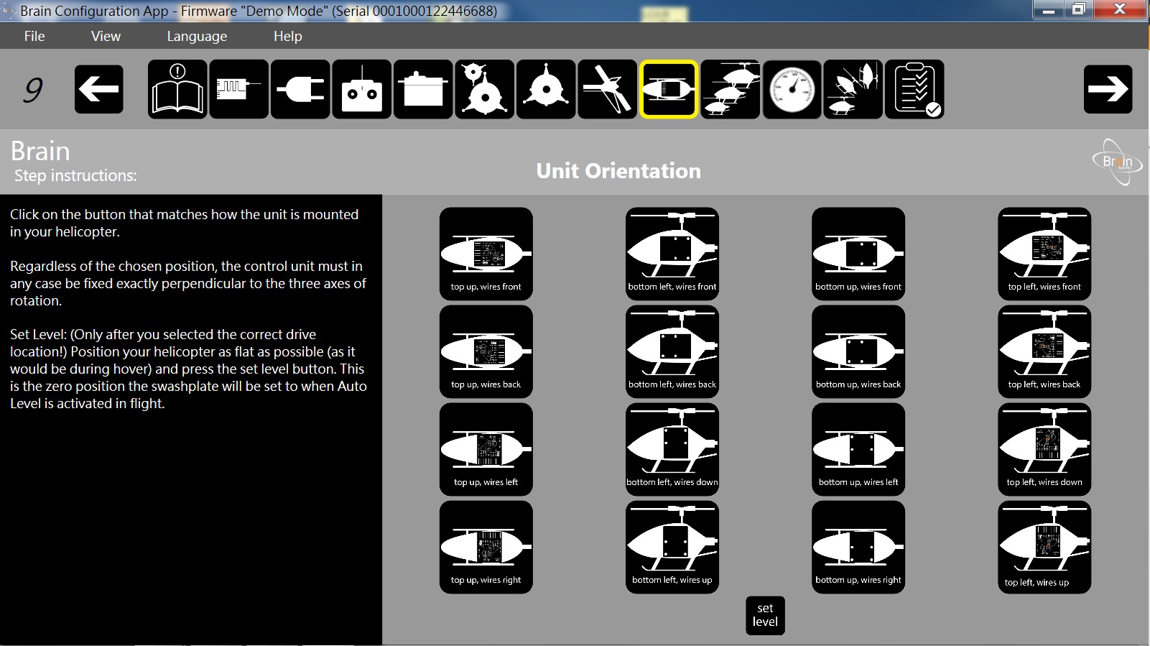Select 'bottom left, wires front' mounting
The height and width of the screenshot is (646, 1150).
[x=672, y=254]
